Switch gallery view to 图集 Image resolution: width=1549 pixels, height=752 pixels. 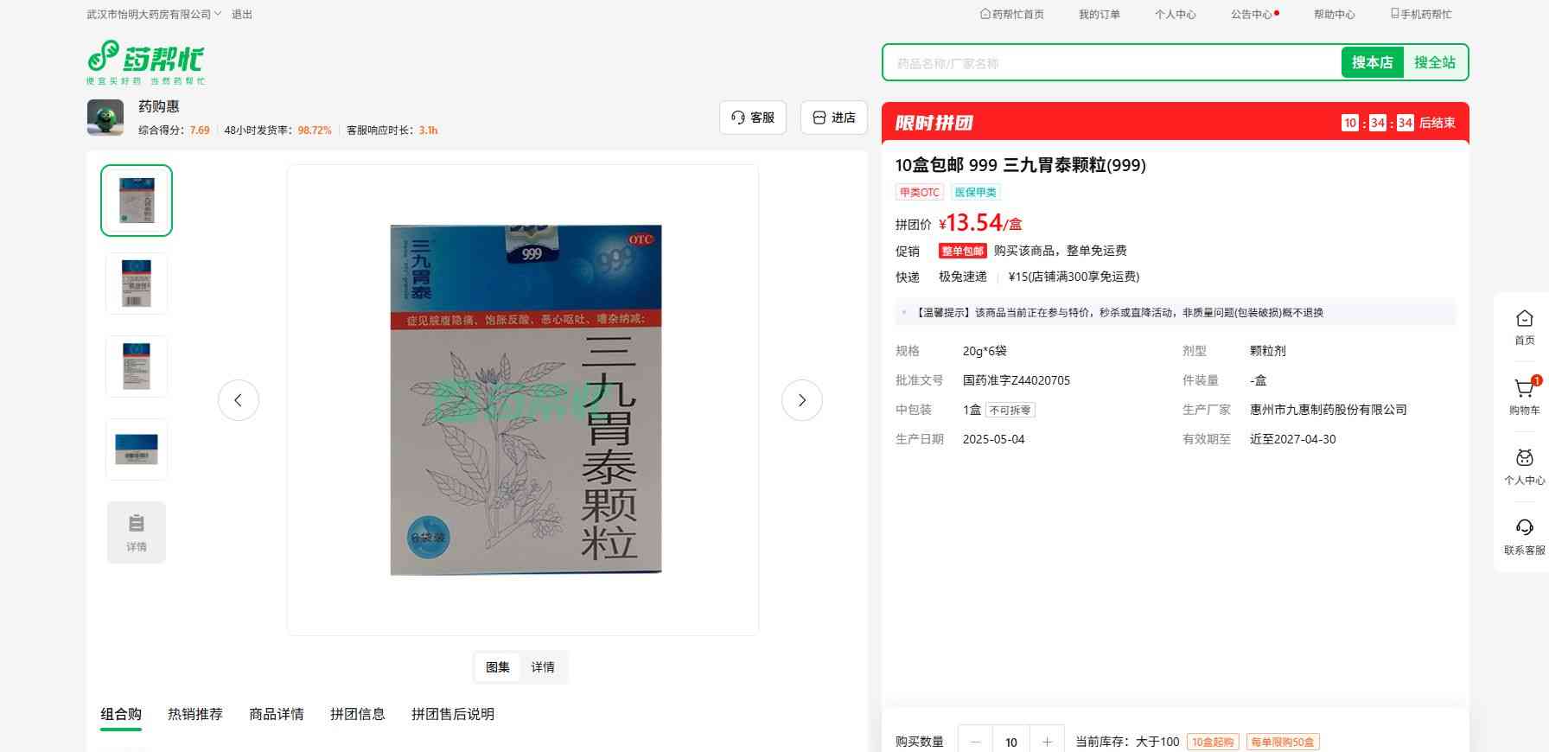(x=498, y=667)
